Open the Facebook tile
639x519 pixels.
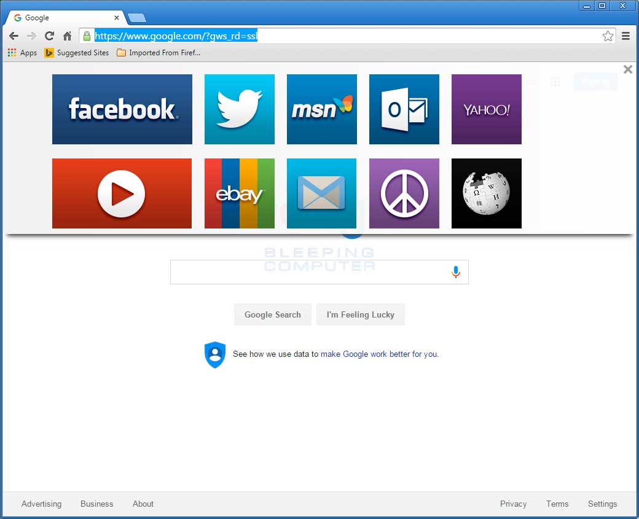[122, 109]
